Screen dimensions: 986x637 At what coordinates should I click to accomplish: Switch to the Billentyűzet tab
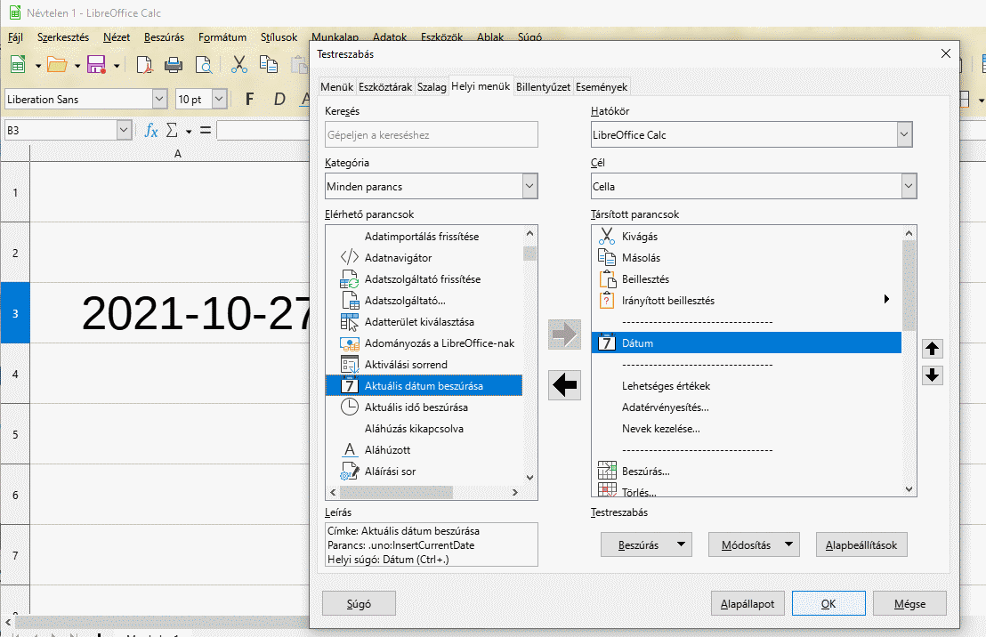point(543,86)
